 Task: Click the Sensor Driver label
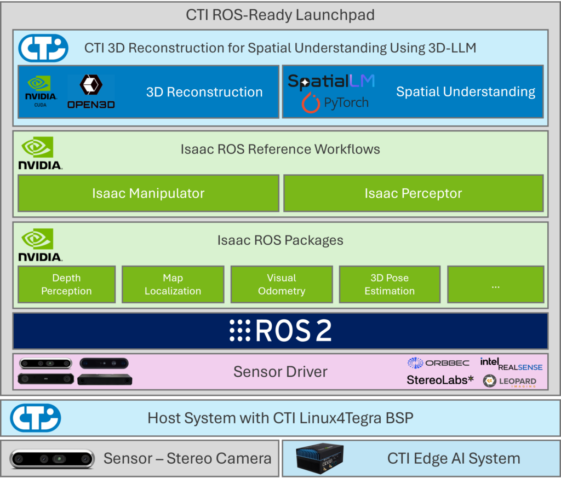[x=280, y=372]
